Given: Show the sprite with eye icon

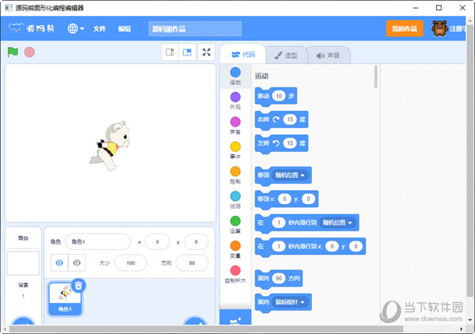Looking at the screenshot, I should coord(59,263).
